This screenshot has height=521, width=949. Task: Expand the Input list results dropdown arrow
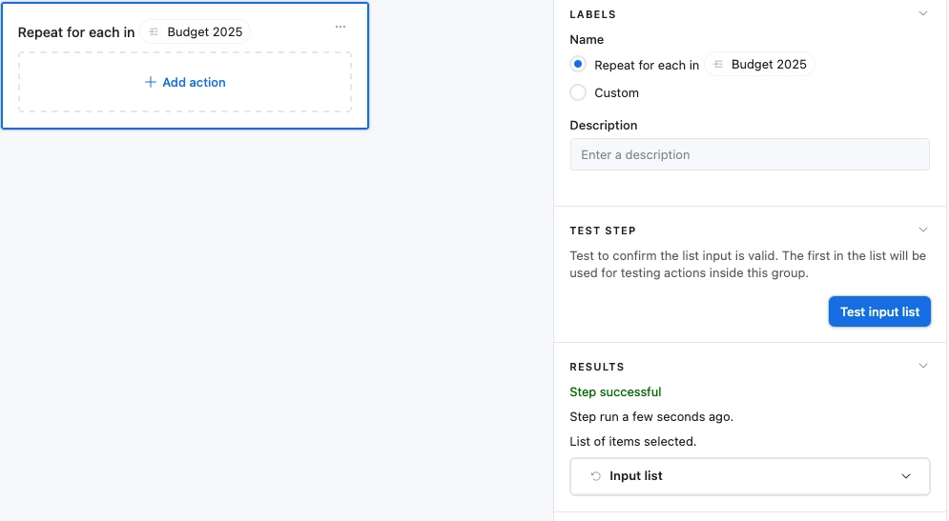906,476
